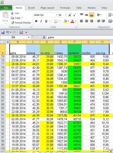Switch to the Insert tab

31,8
